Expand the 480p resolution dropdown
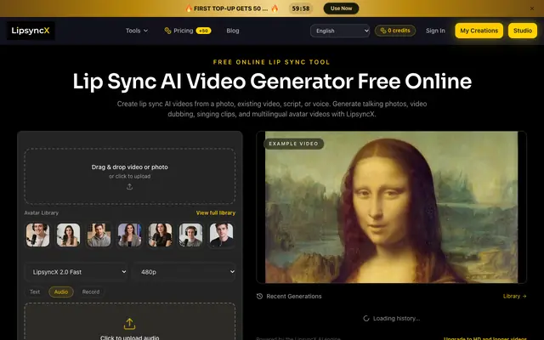Image resolution: width=544 pixels, height=340 pixels. point(184,272)
